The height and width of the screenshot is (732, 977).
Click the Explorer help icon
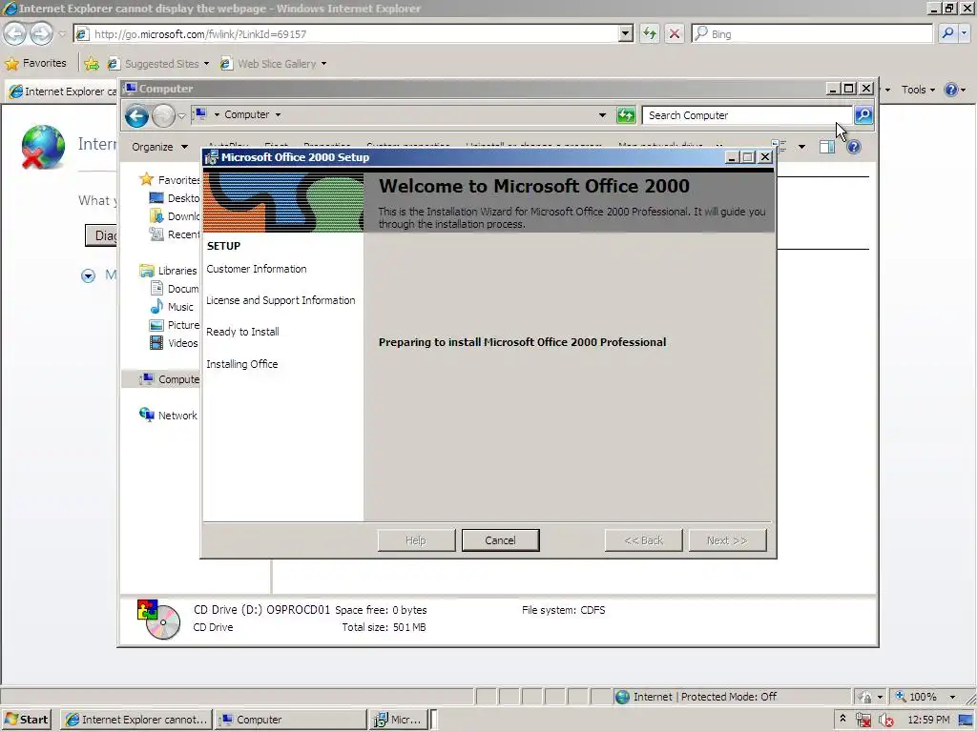(x=854, y=147)
